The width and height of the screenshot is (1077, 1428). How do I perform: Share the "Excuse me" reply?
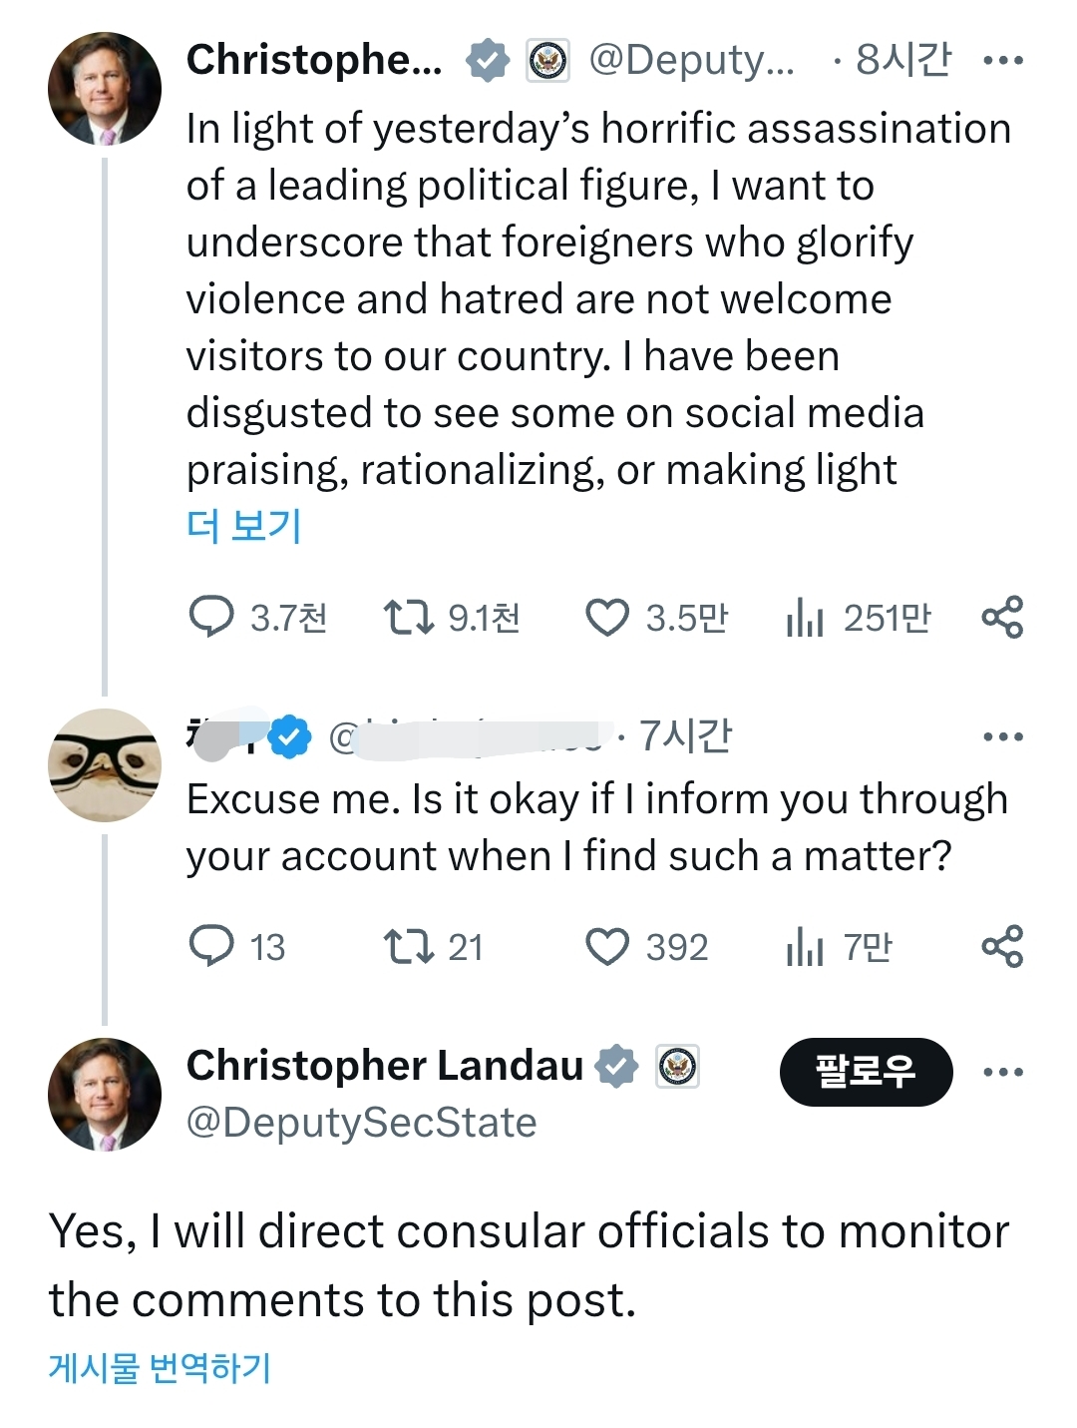(1002, 946)
